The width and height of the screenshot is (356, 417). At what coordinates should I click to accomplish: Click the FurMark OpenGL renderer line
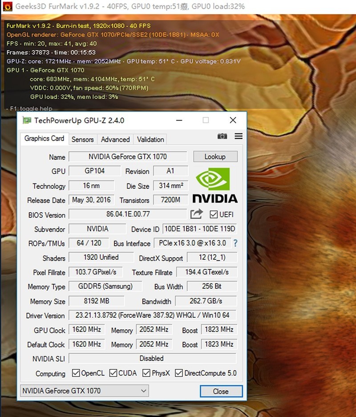[x=113, y=35]
